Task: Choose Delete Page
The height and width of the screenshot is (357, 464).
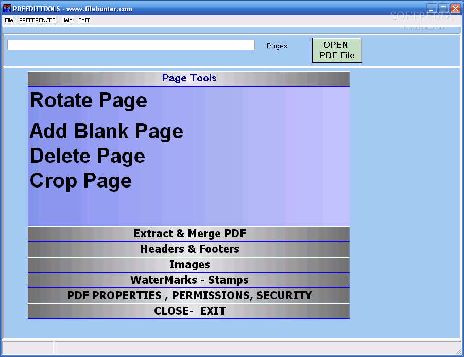Action: 88,156
